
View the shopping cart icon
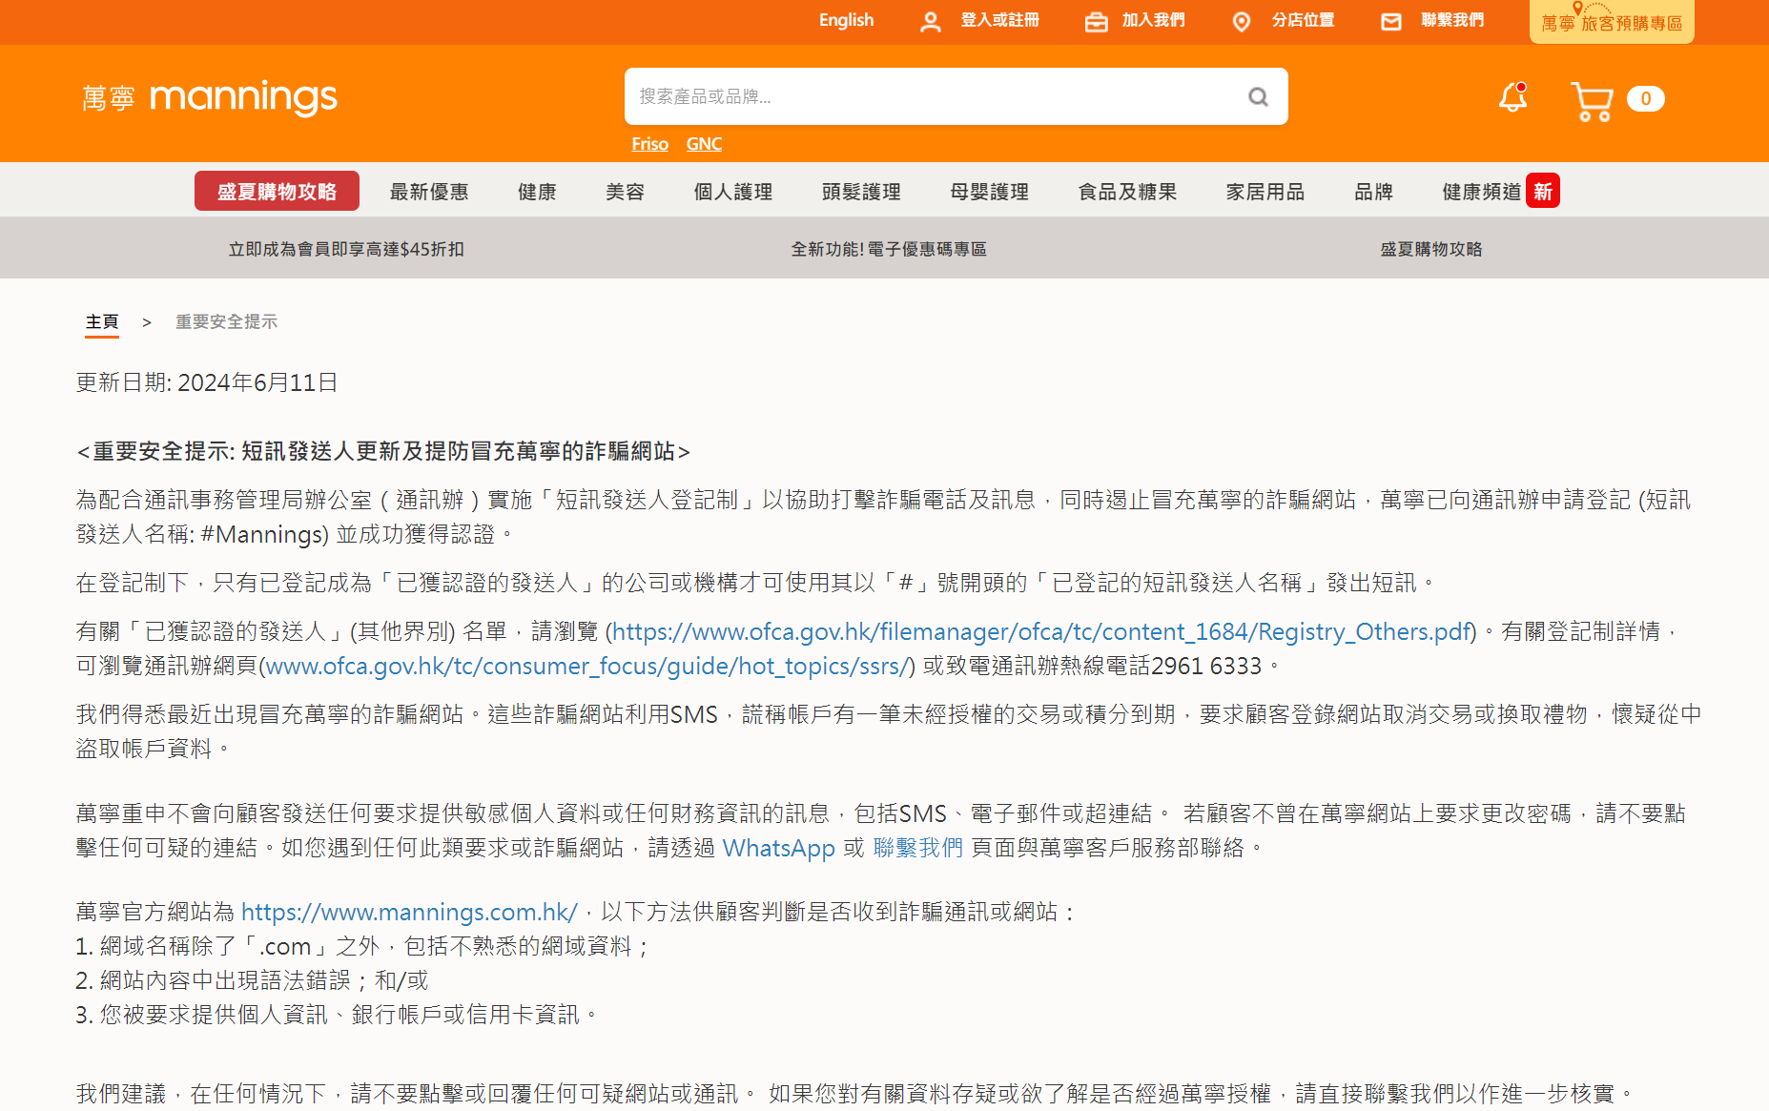click(1591, 98)
